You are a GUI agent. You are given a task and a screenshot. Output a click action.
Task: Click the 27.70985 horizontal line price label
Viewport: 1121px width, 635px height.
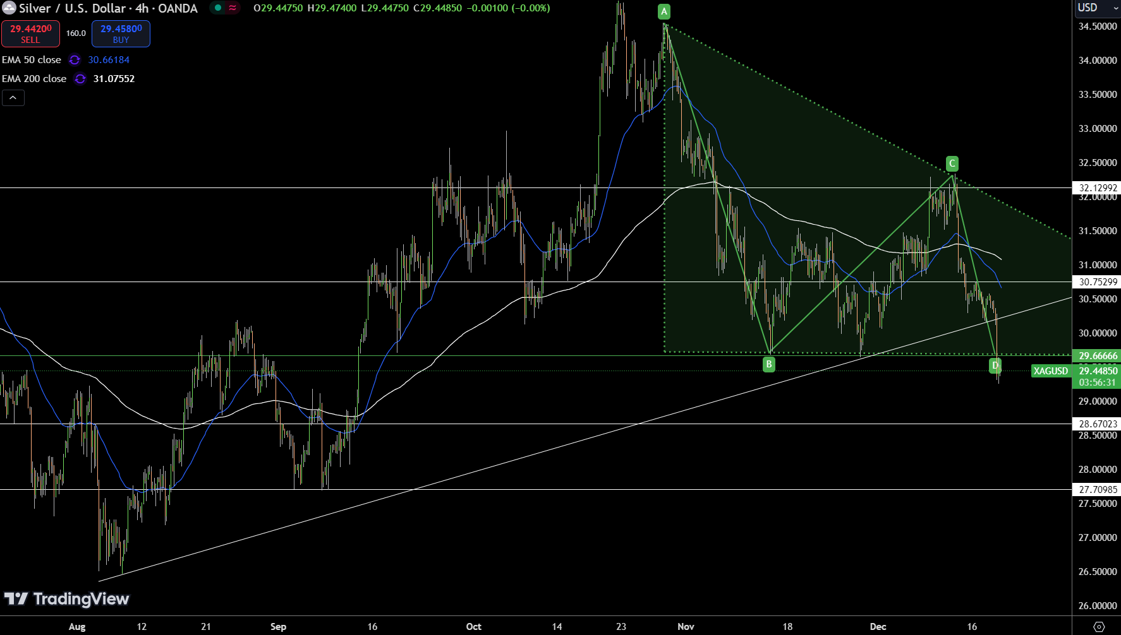pyautogui.click(x=1096, y=490)
